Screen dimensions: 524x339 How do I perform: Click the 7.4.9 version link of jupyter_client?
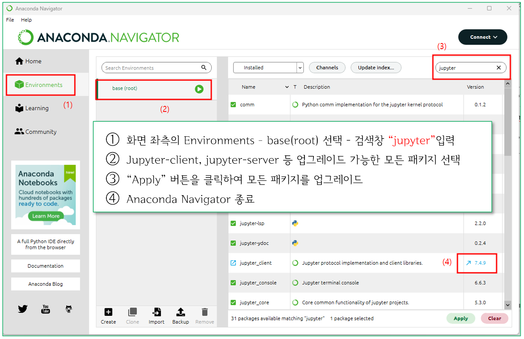pyautogui.click(x=480, y=263)
